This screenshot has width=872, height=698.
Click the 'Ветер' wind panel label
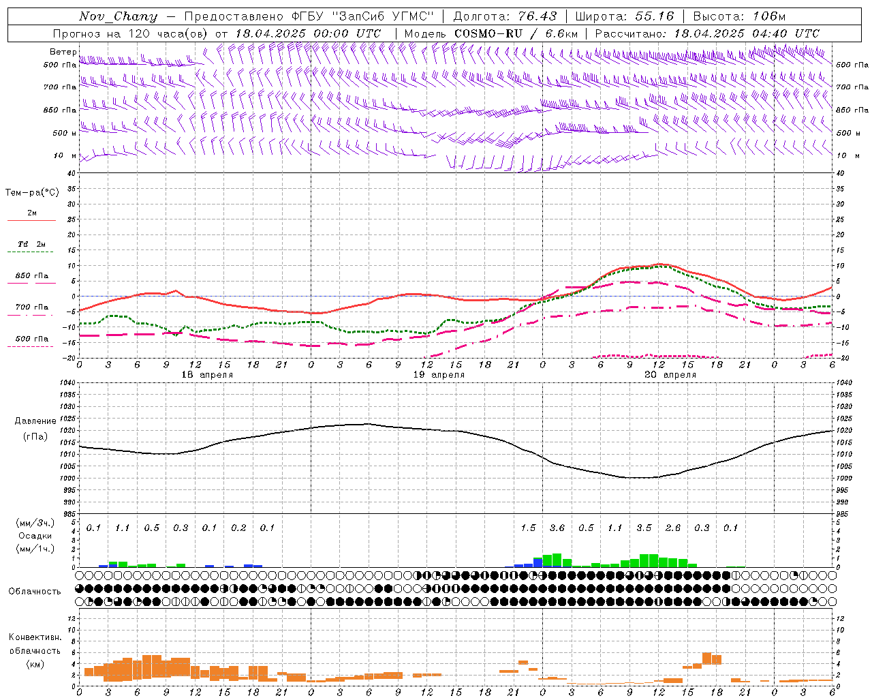click(63, 52)
